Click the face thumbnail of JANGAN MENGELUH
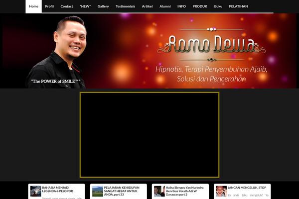The width and height of the screenshot is (299, 199). (x=221, y=191)
